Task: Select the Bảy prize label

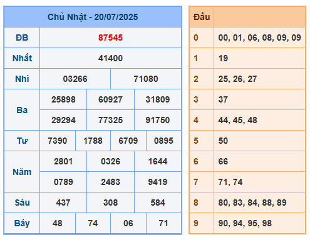Action: [22, 224]
